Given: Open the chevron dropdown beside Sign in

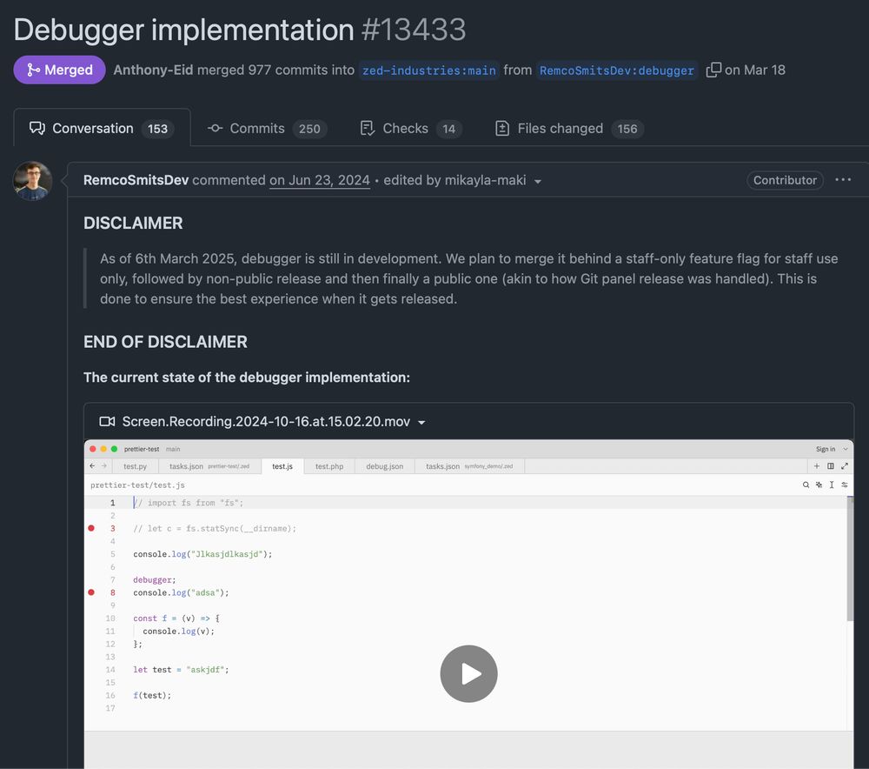Looking at the screenshot, I should pos(846,449).
